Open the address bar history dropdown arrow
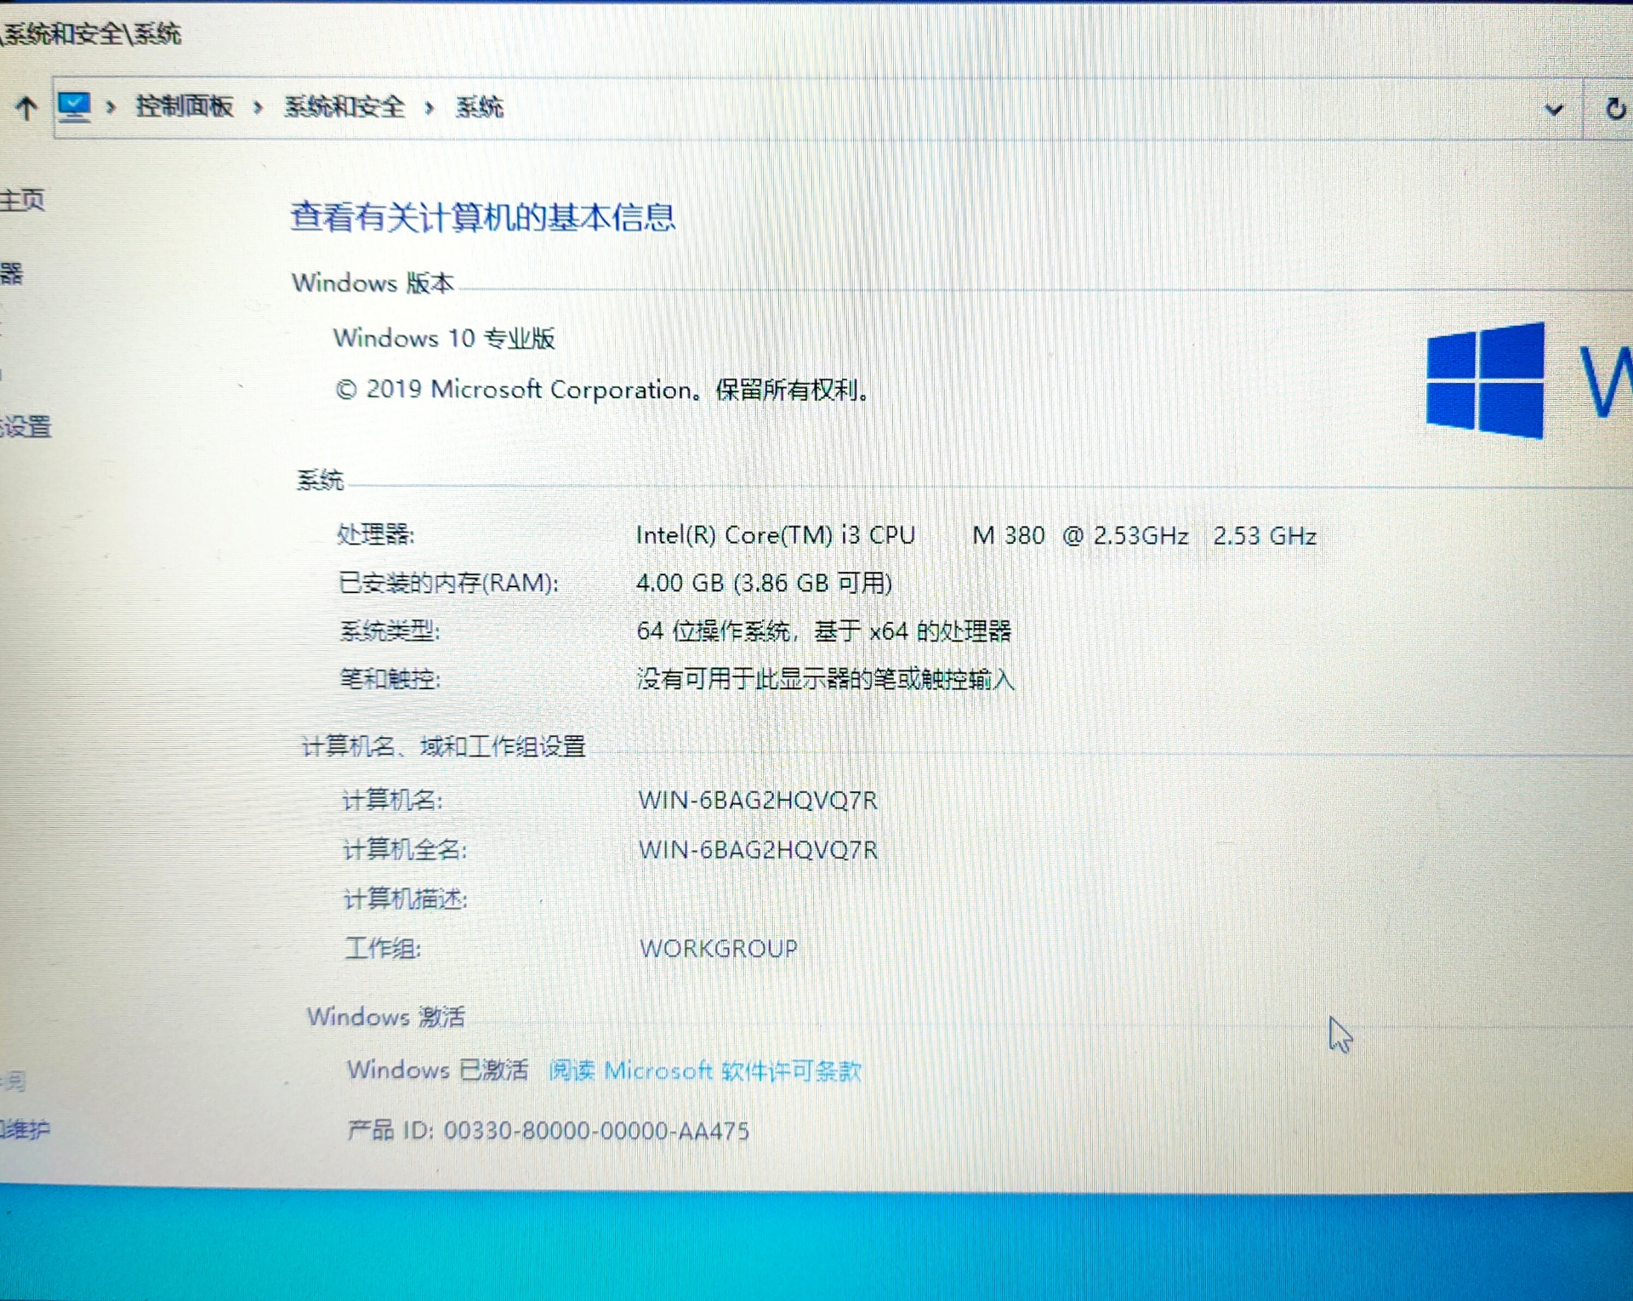 (x=1554, y=110)
